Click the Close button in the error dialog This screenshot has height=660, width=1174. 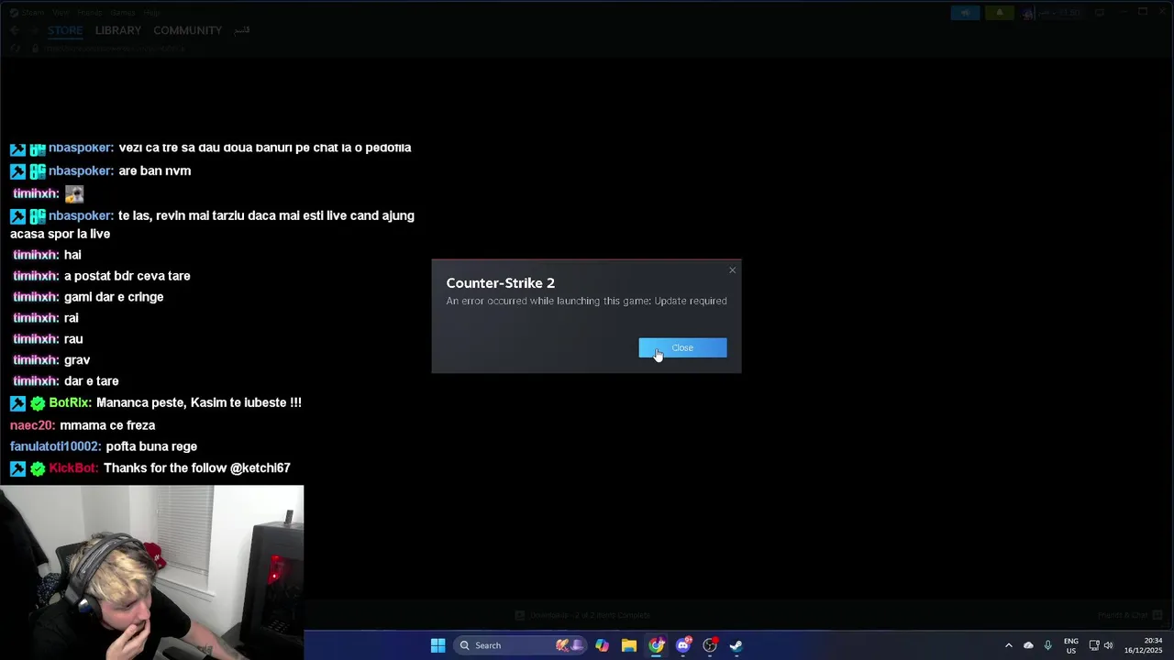coord(682,347)
